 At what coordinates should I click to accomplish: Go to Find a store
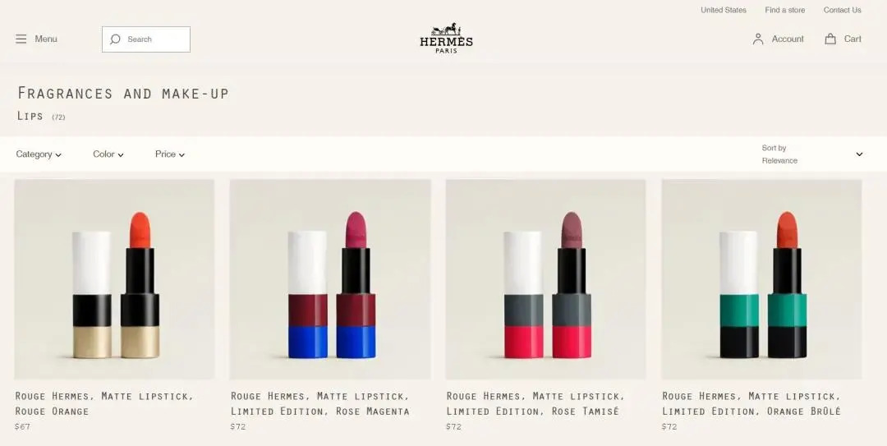784,10
